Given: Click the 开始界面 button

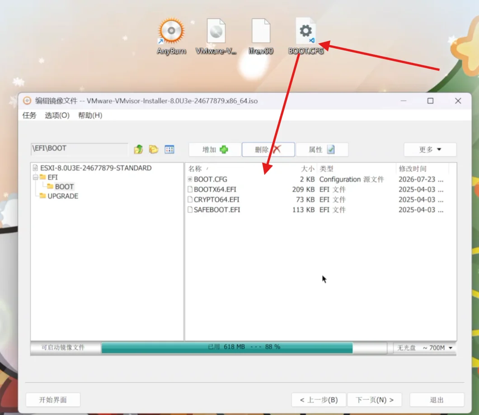Looking at the screenshot, I should click(53, 400).
